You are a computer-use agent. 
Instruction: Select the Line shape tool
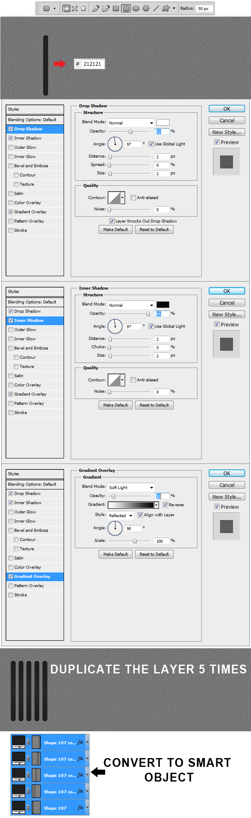click(x=156, y=8)
